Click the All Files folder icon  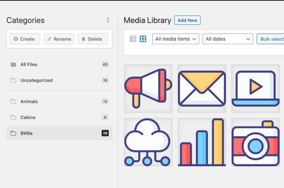[14, 64]
